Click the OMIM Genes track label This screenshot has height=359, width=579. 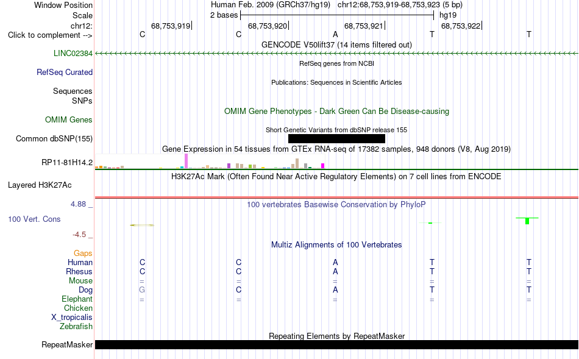pos(68,119)
